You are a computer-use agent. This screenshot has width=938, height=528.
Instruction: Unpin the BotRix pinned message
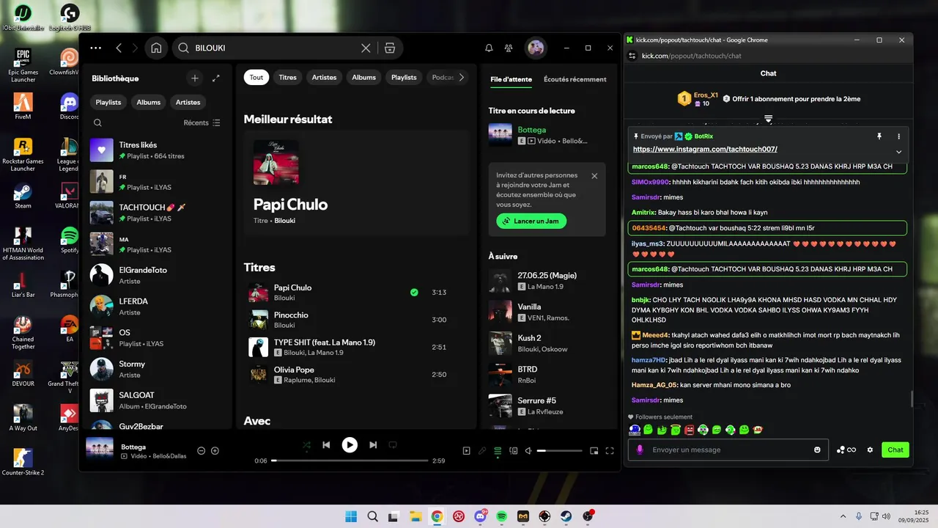[x=879, y=136]
